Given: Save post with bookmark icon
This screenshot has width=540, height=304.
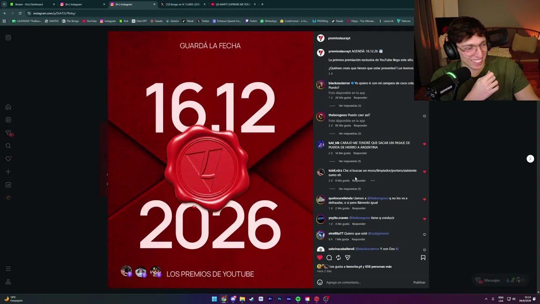Looking at the screenshot, I should click(x=423, y=258).
